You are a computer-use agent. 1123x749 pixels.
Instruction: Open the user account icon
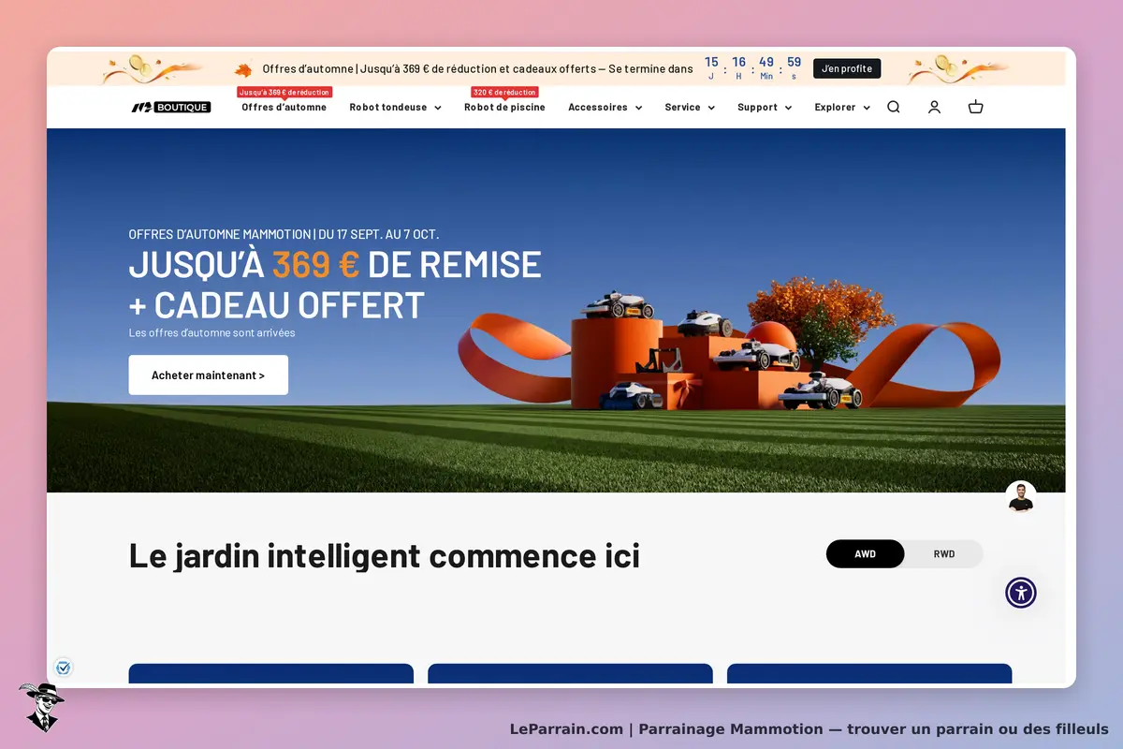click(934, 107)
